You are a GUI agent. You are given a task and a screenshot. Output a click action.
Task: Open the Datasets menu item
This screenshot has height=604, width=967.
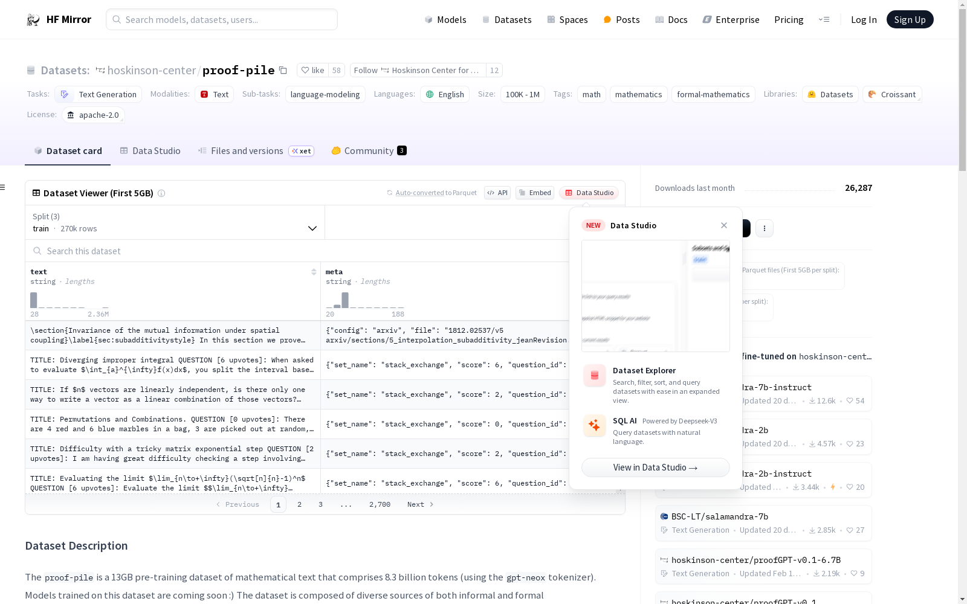pos(506,19)
